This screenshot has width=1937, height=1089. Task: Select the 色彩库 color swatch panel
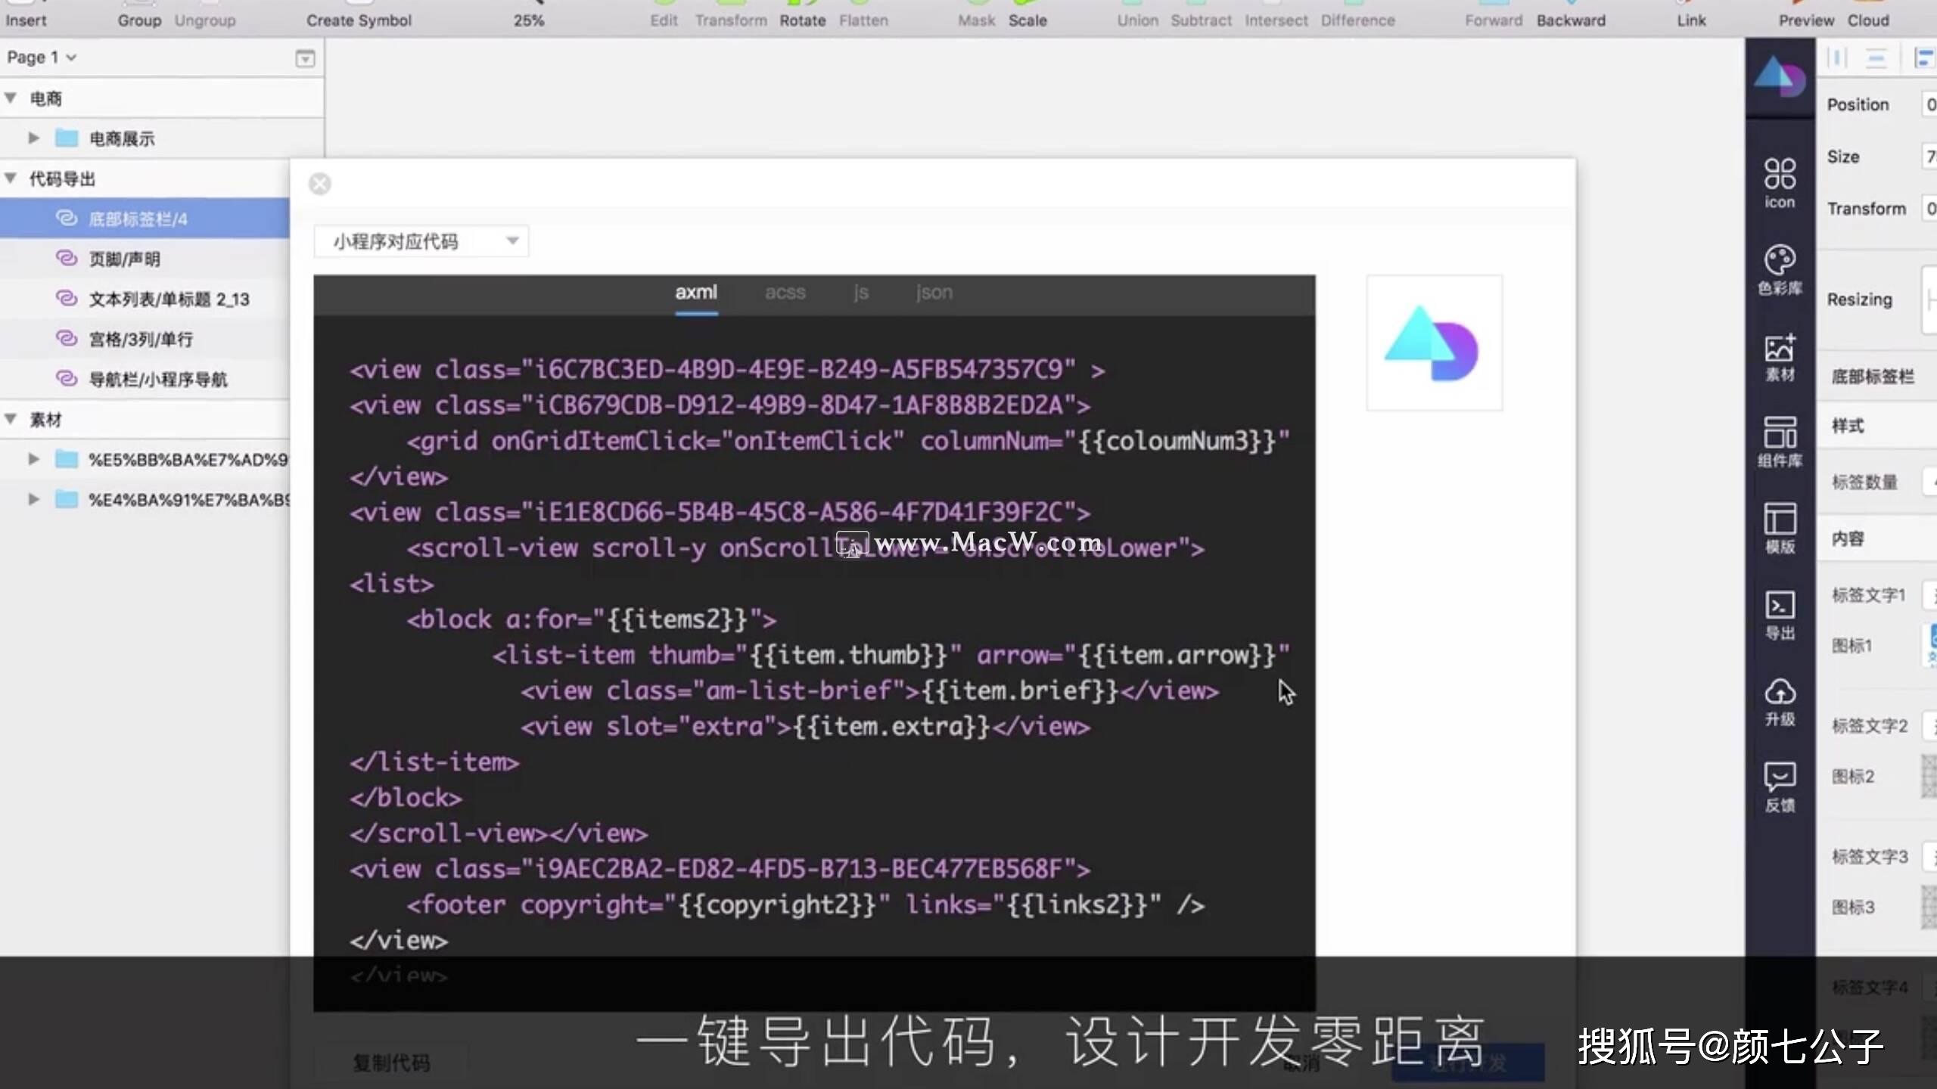[1780, 270]
